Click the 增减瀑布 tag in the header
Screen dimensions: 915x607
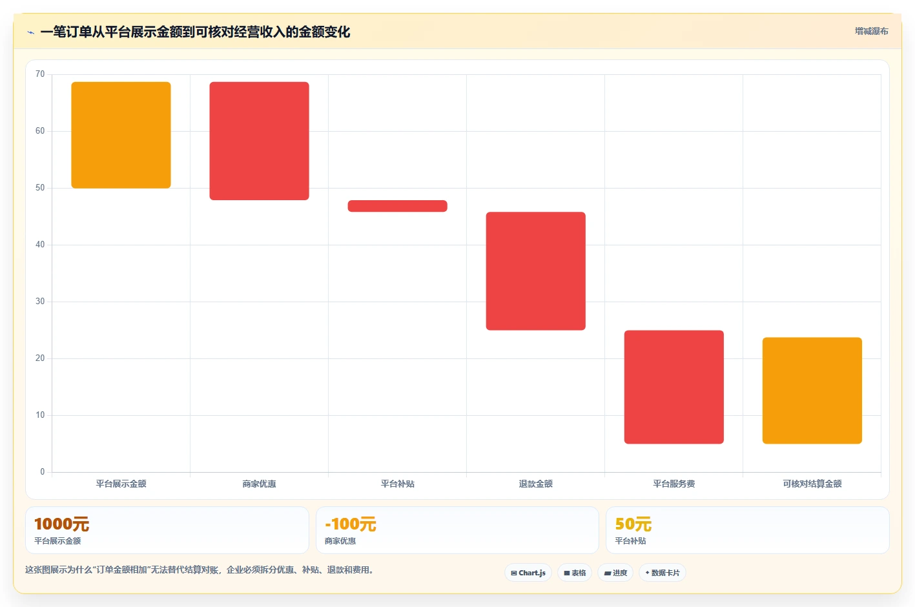(871, 31)
